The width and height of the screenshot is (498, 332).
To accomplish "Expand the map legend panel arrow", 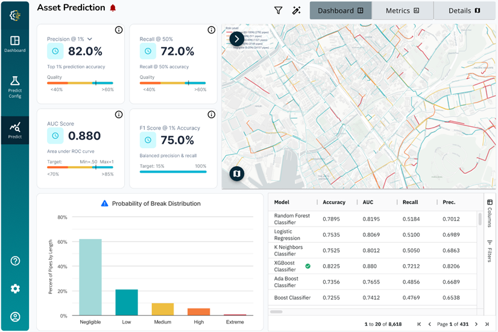I will [x=236, y=39].
